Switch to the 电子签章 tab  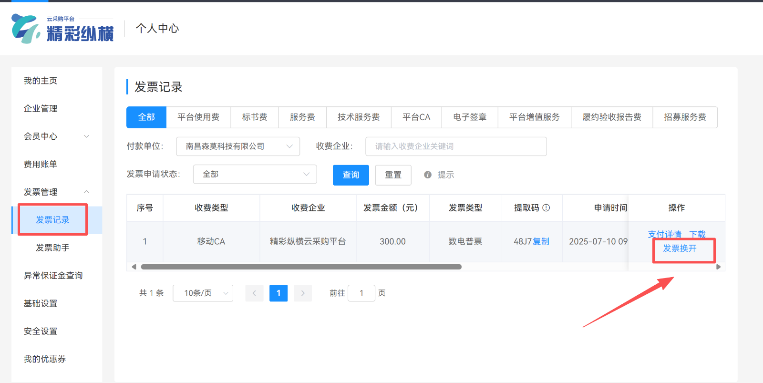click(x=469, y=117)
